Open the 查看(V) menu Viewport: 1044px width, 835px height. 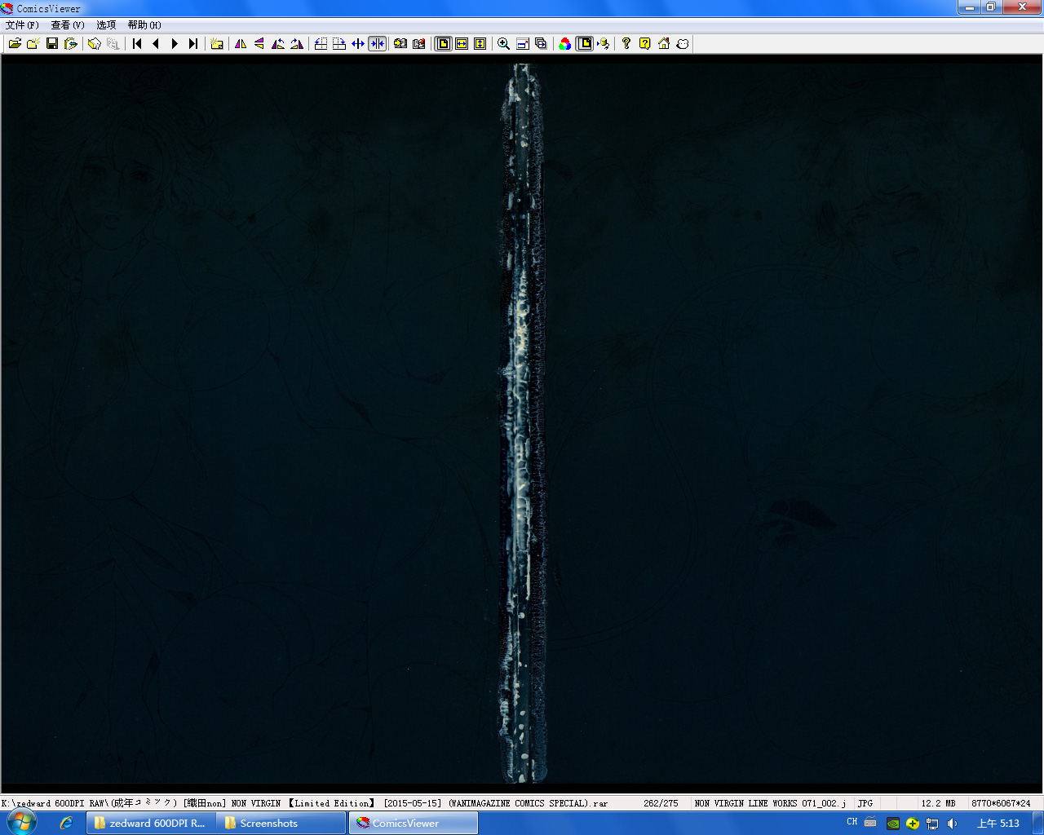tap(68, 25)
